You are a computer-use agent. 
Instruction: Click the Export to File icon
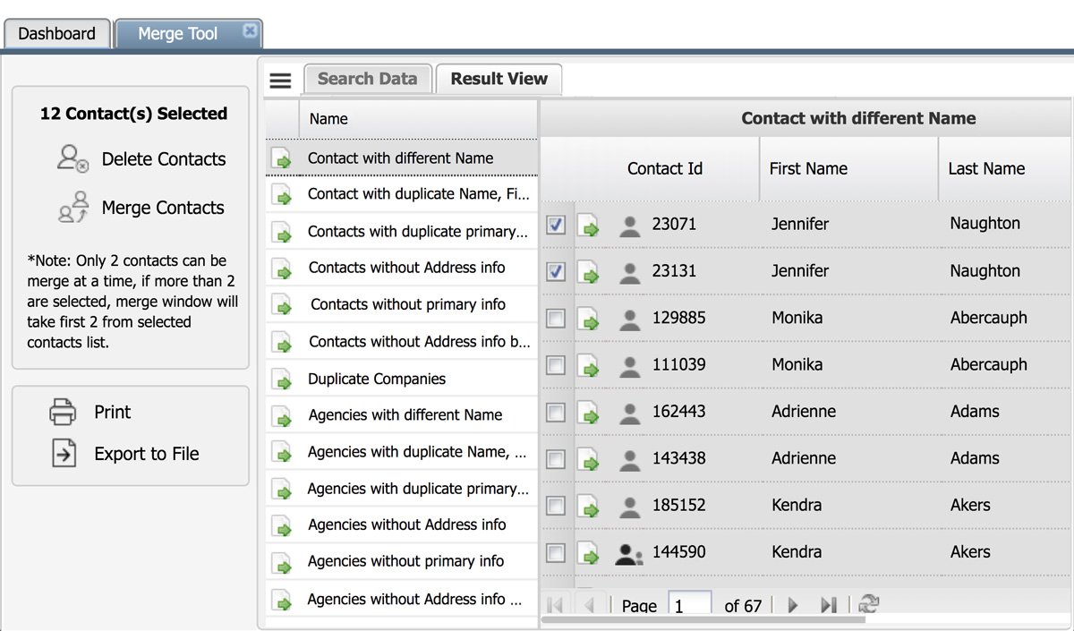pos(64,454)
